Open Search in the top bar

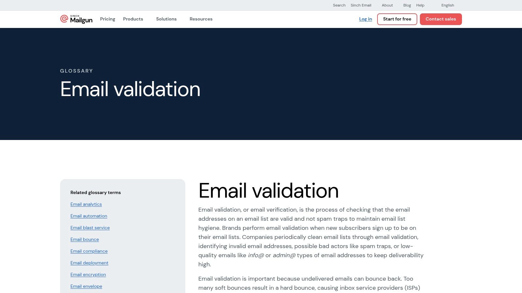tap(339, 5)
